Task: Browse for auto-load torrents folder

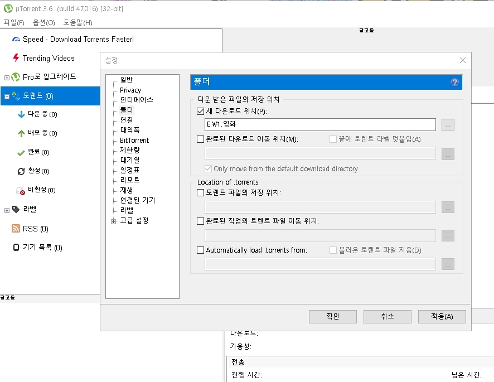Action: [448, 264]
